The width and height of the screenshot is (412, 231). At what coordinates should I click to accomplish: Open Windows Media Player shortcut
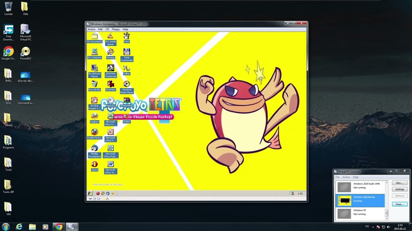[x=126, y=87]
